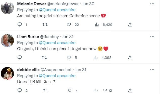The height and width of the screenshot is (94, 160).
Task: Reply to Melanie Dewar's tweet
Action: [20, 25]
